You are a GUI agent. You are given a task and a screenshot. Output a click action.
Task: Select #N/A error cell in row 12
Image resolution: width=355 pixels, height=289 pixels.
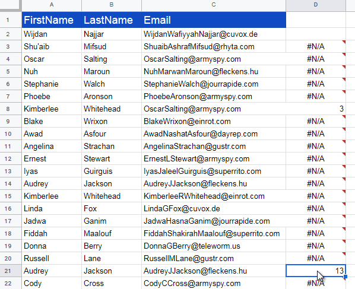316,158
